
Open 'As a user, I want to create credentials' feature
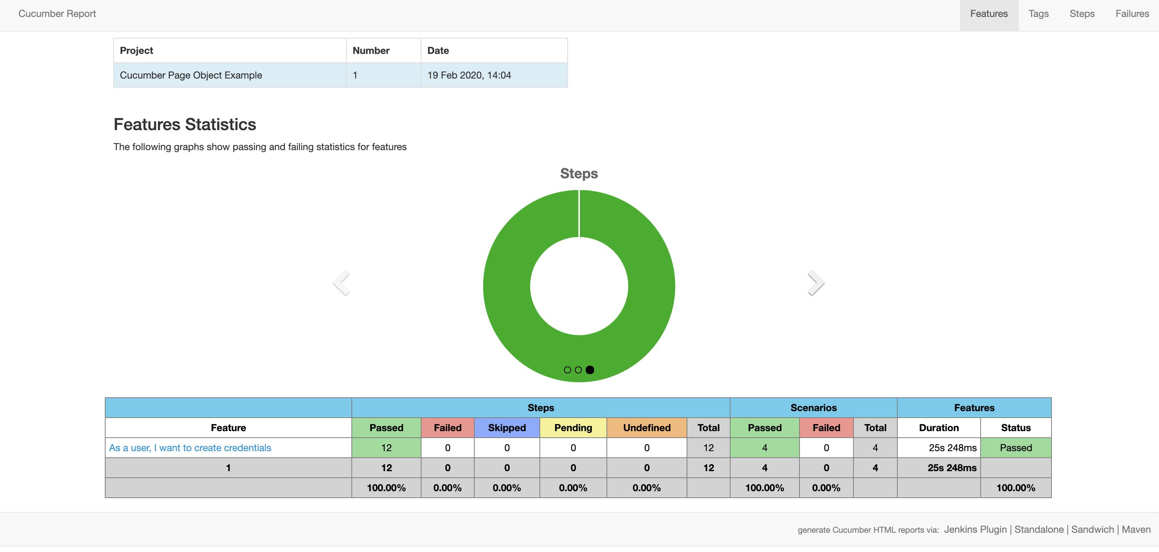click(x=190, y=448)
